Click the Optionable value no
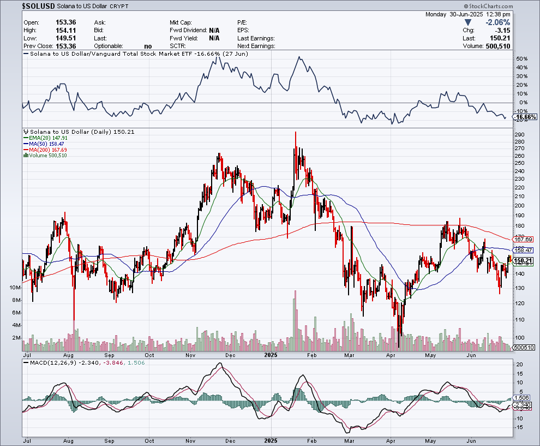This screenshot has height=446, width=540. [x=148, y=46]
